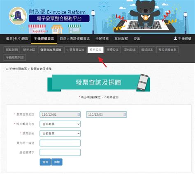Select the 自然人憑證條碼專區 menu item

pyautogui.click(x=75, y=39)
